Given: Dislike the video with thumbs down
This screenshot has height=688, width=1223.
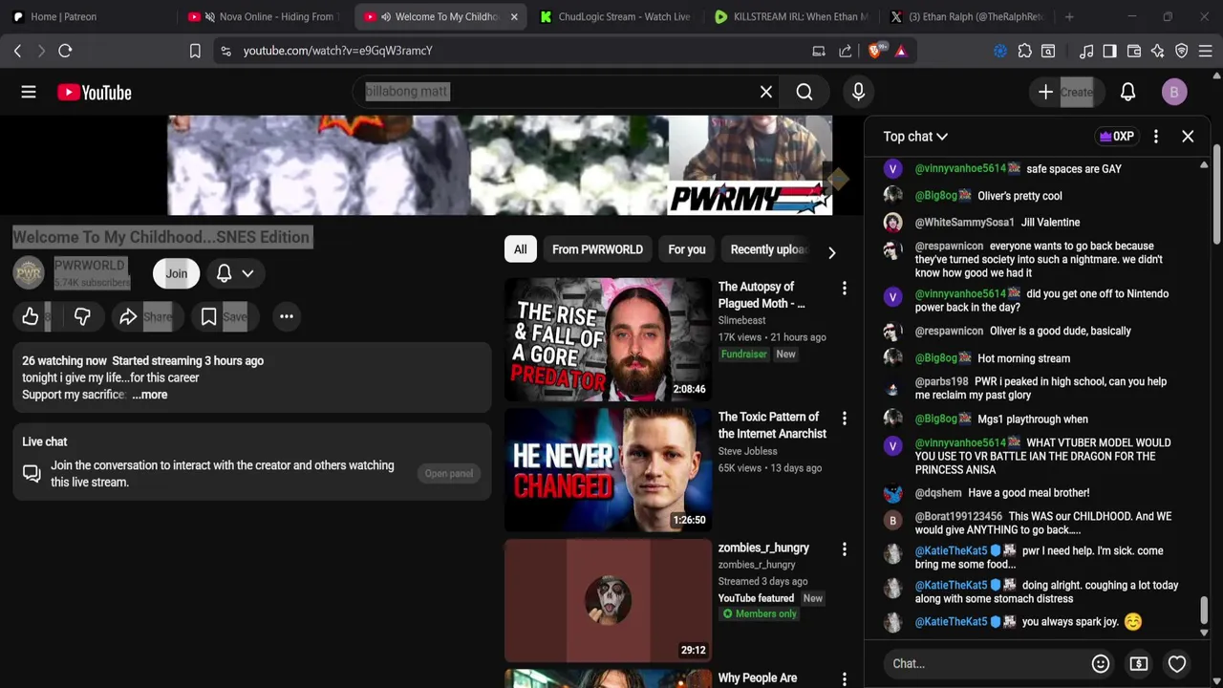Looking at the screenshot, I should pos(82,316).
